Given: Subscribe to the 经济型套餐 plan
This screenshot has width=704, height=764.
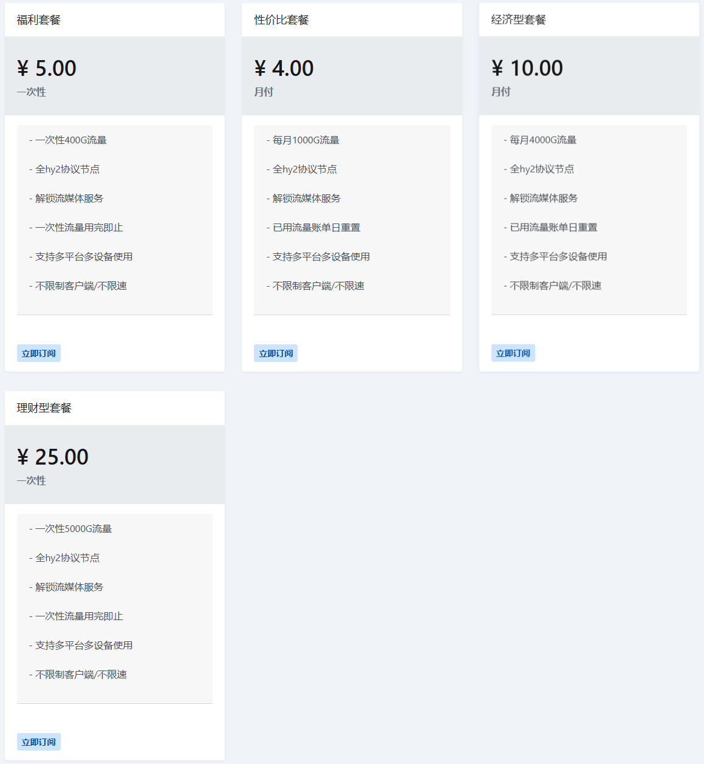Looking at the screenshot, I should tap(513, 353).
